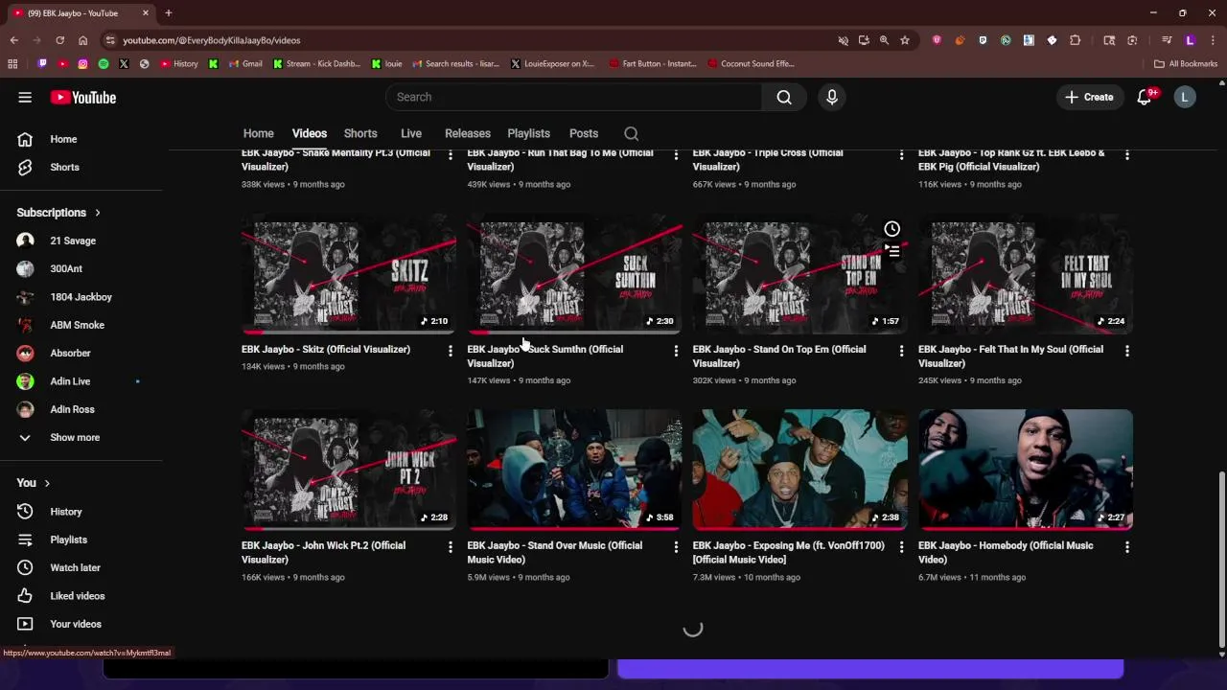Open new browser tab
The image size is (1227, 690).
(168, 12)
